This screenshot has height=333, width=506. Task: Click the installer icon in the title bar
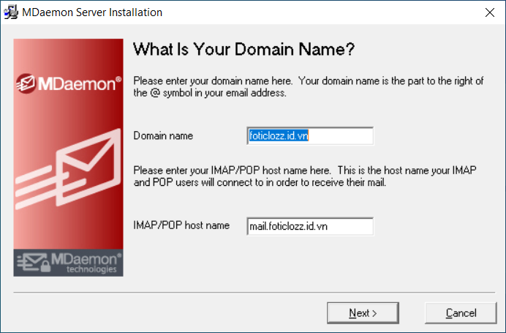[x=11, y=12]
